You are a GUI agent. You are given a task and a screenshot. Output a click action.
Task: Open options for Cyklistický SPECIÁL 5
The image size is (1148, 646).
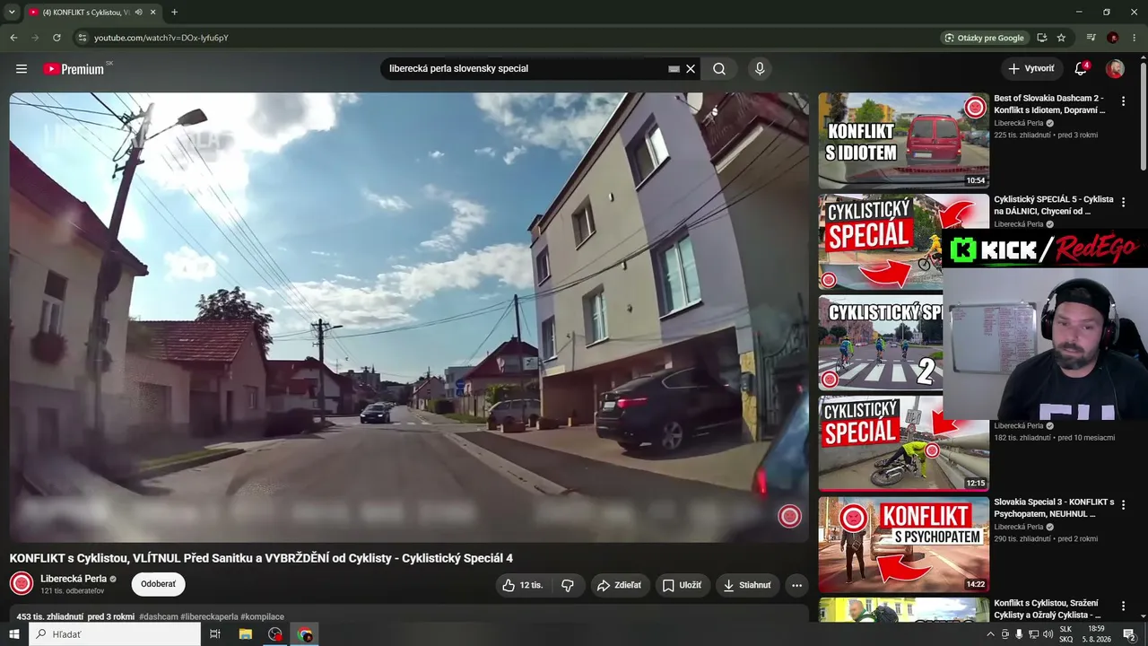[1123, 203]
